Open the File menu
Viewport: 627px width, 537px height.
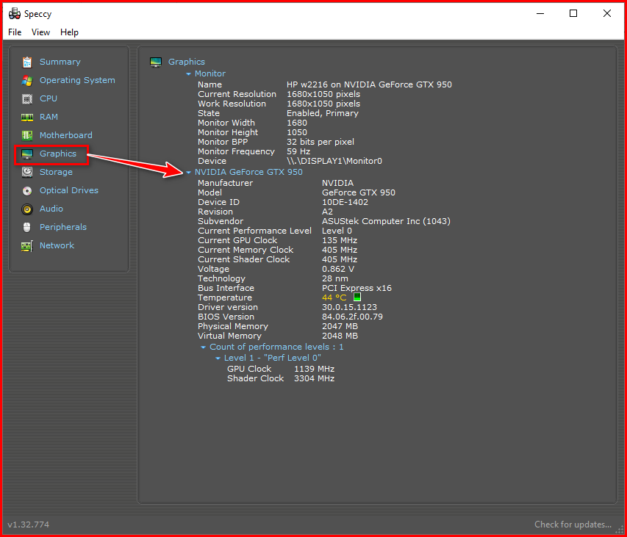point(15,32)
